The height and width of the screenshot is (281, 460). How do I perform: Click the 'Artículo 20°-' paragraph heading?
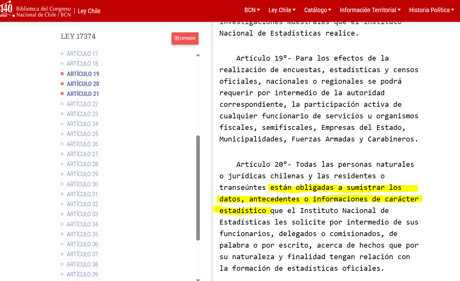click(264, 165)
